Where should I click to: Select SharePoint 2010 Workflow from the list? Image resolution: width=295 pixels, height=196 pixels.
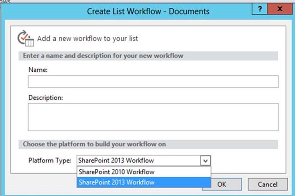coord(144,172)
